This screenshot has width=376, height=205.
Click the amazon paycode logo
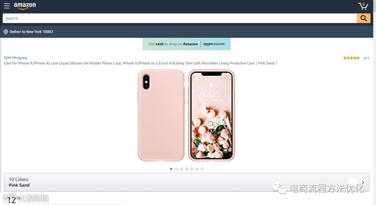tap(214, 44)
